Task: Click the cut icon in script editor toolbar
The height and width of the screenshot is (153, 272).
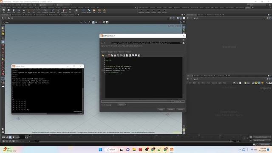Action: click(109, 55)
